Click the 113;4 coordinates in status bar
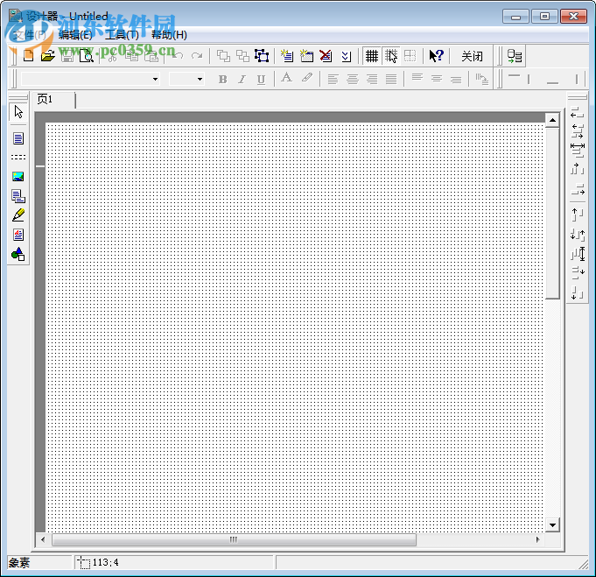 click(106, 562)
